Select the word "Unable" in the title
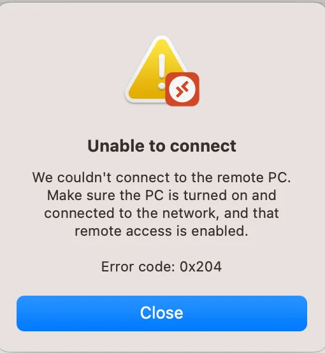The image size is (325, 353). [x=116, y=146]
